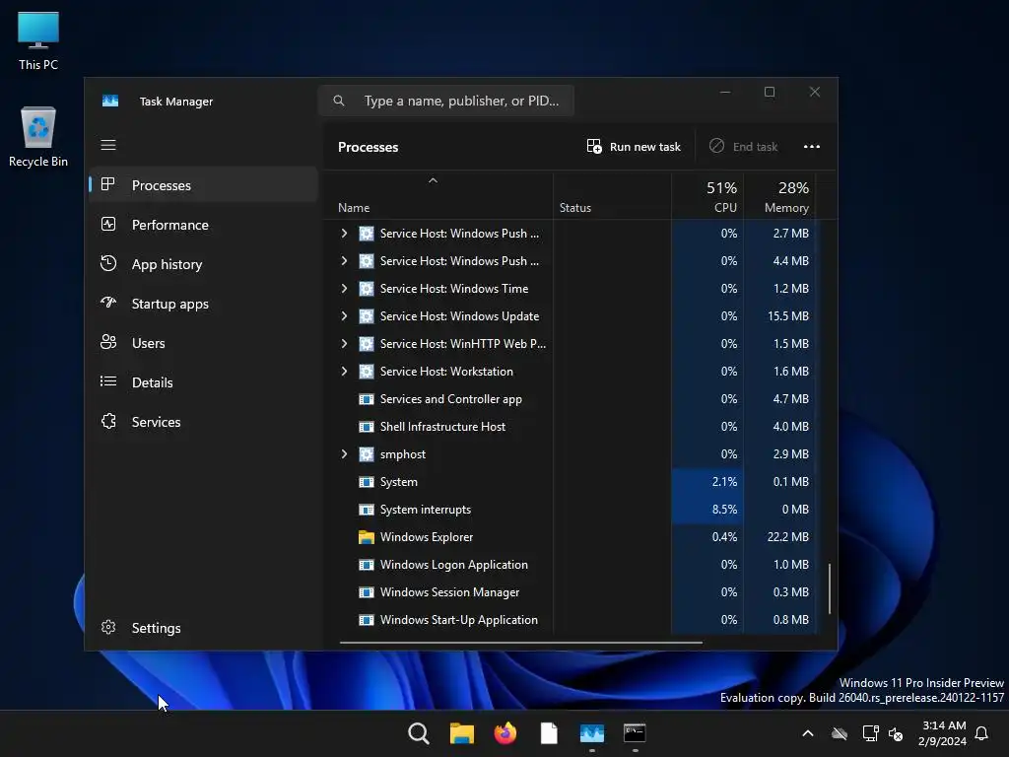The height and width of the screenshot is (757, 1009).
Task: Click the End task circle icon
Action: tap(716, 146)
